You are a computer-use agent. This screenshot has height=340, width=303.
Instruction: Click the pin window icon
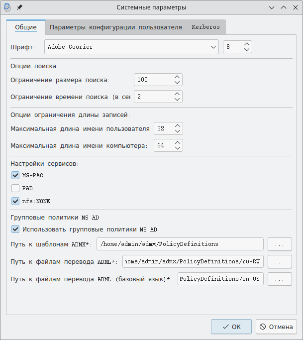tap(19, 7)
